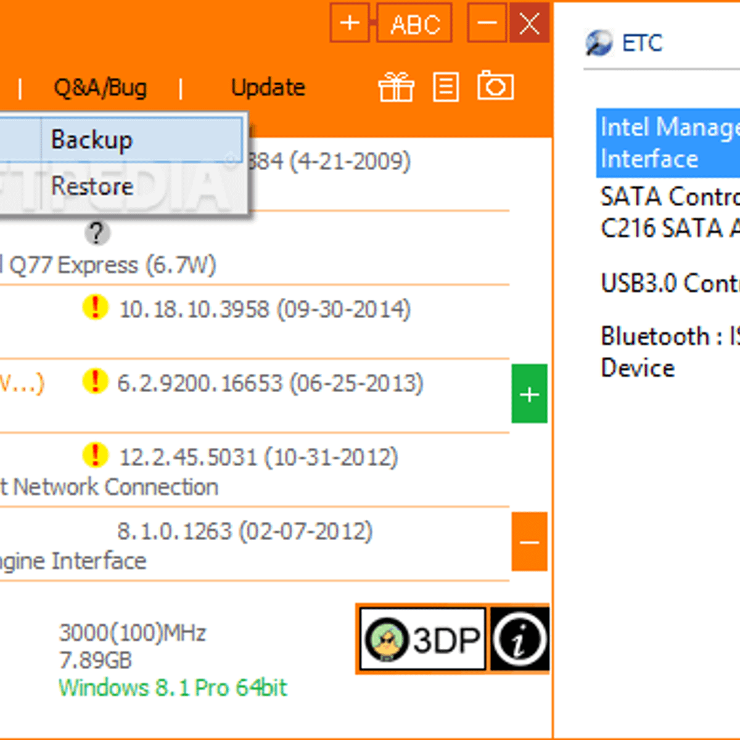Click the ABC button in title bar

point(414,24)
